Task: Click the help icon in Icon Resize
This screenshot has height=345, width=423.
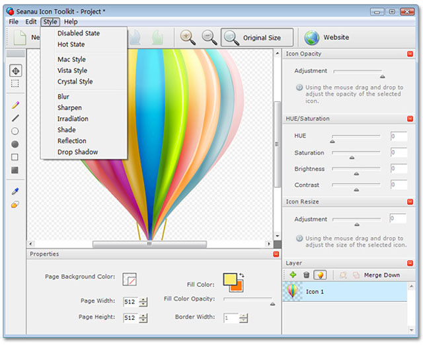Action: coord(299,238)
